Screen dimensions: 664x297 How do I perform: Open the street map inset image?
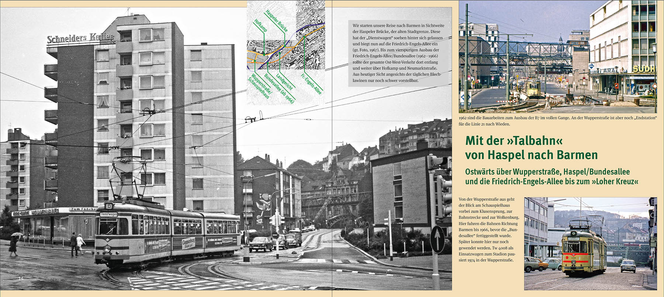click(x=286, y=52)
